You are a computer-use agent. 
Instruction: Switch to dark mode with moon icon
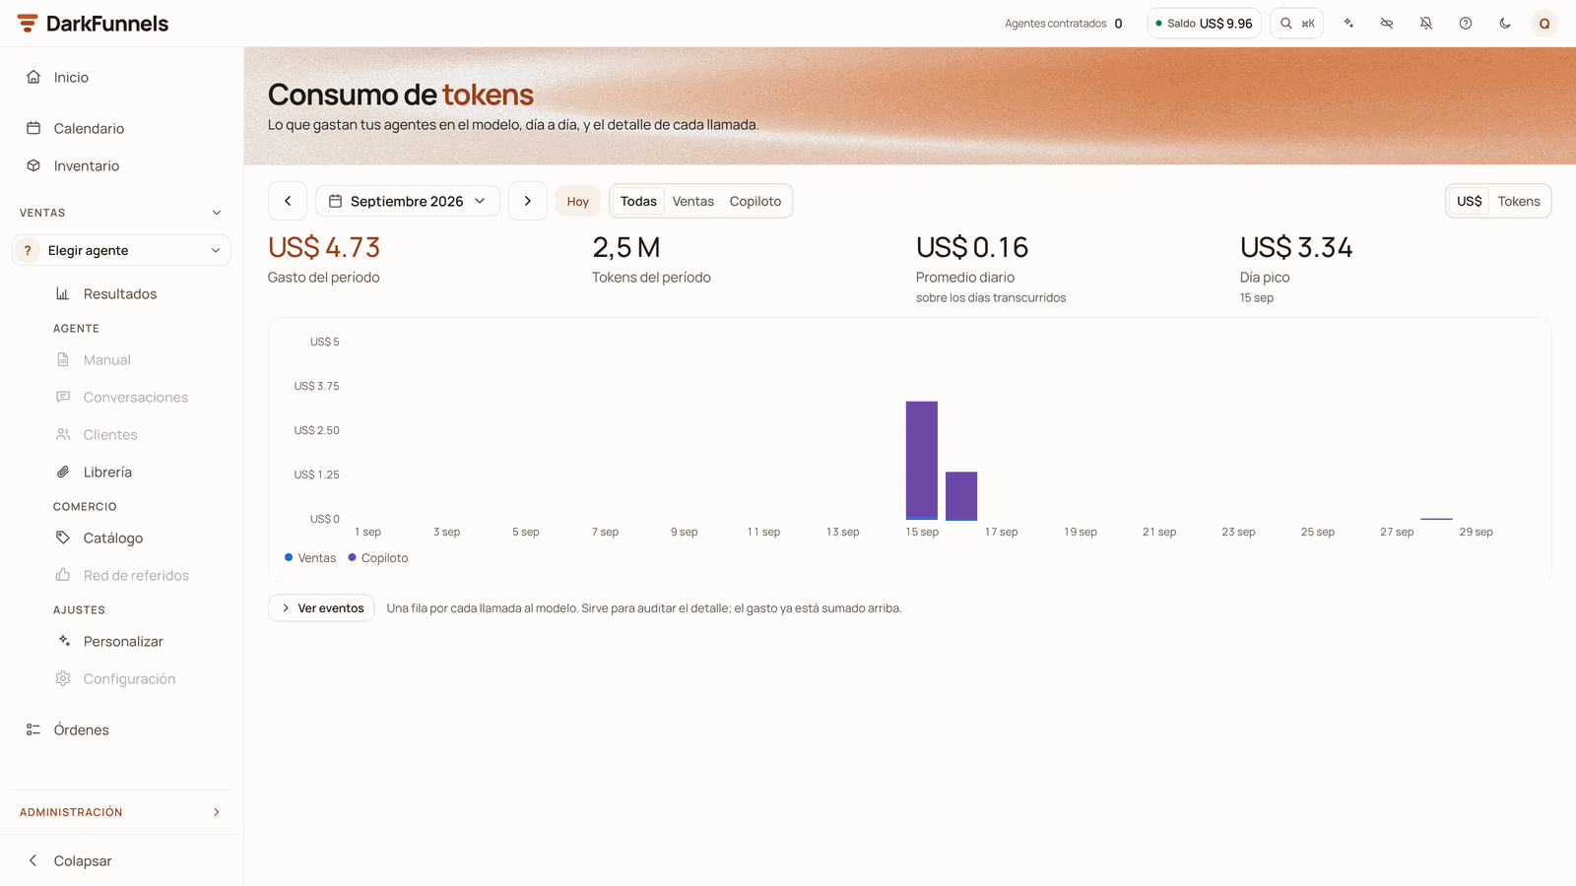(1505, 24)
